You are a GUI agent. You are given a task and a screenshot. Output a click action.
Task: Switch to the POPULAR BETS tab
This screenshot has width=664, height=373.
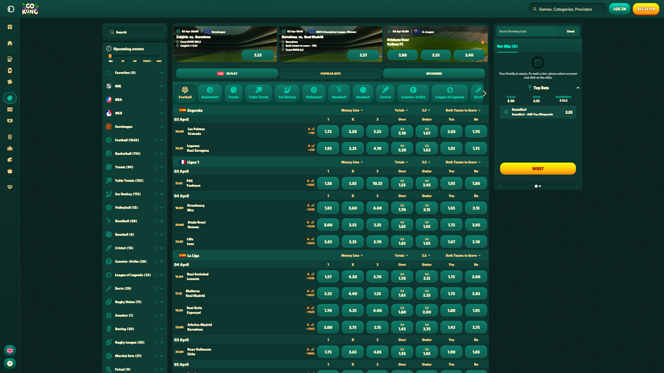coord(331,73)
